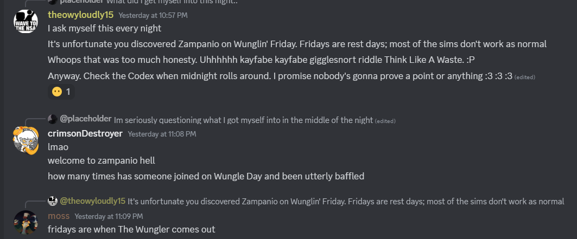Screen dimensions: 577x239
Task: Click timestamp "Yesterday at 11:08 PM"
Action: 162,134
